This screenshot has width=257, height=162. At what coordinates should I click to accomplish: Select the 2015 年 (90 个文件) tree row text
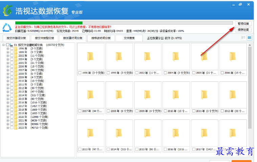pyautogui.click(x=31, y=99)
